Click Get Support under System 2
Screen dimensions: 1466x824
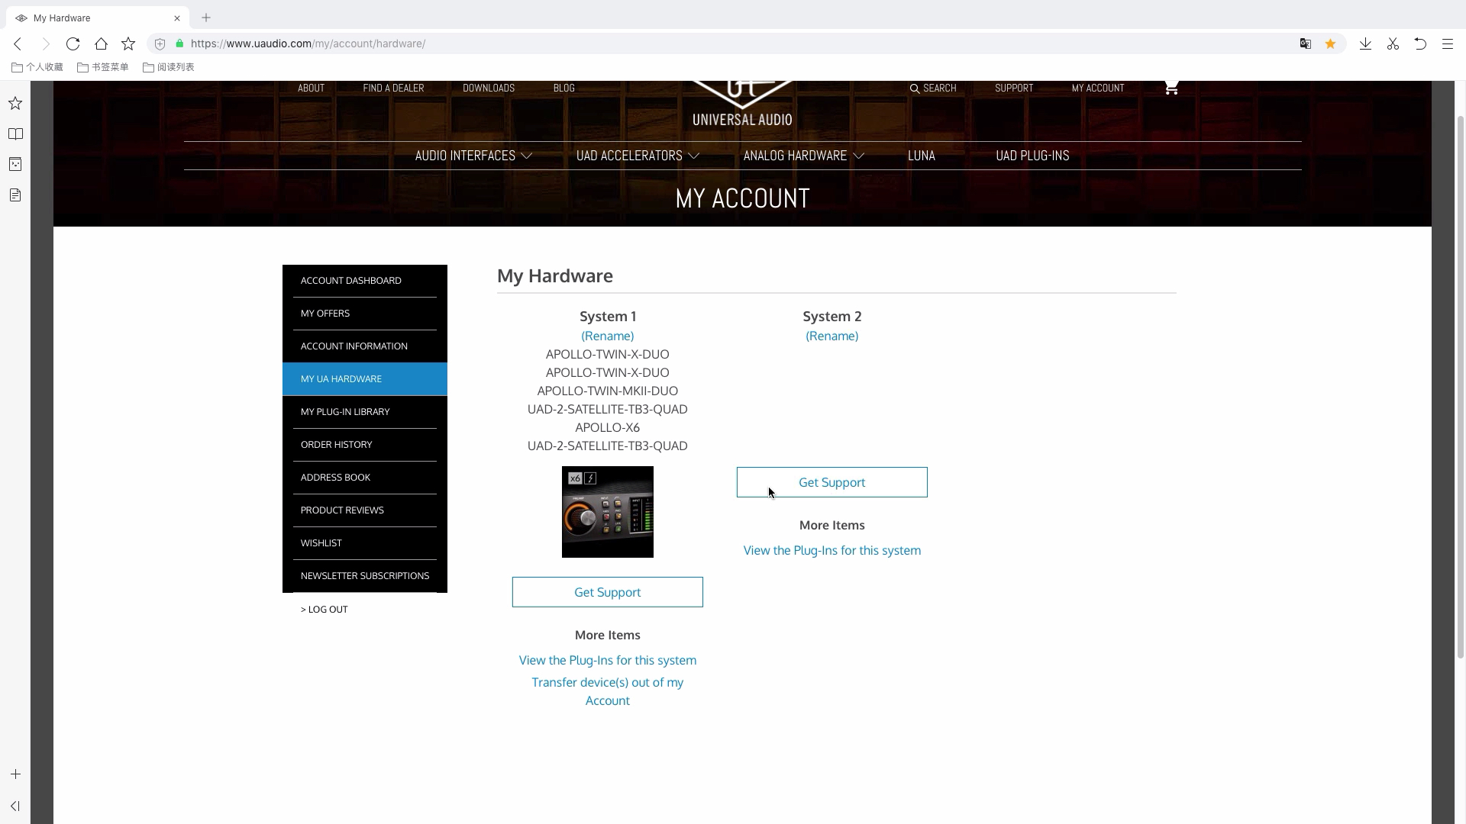pyautogui.click(x=831, y=482)
